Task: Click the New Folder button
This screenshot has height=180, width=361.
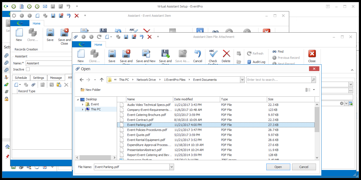Action: 91,90
